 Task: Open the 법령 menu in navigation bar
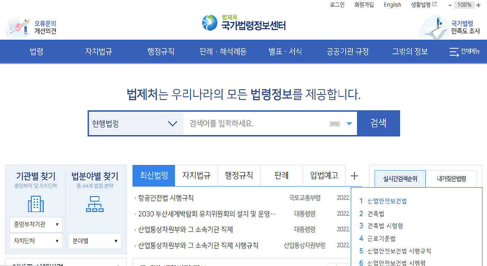35,51
